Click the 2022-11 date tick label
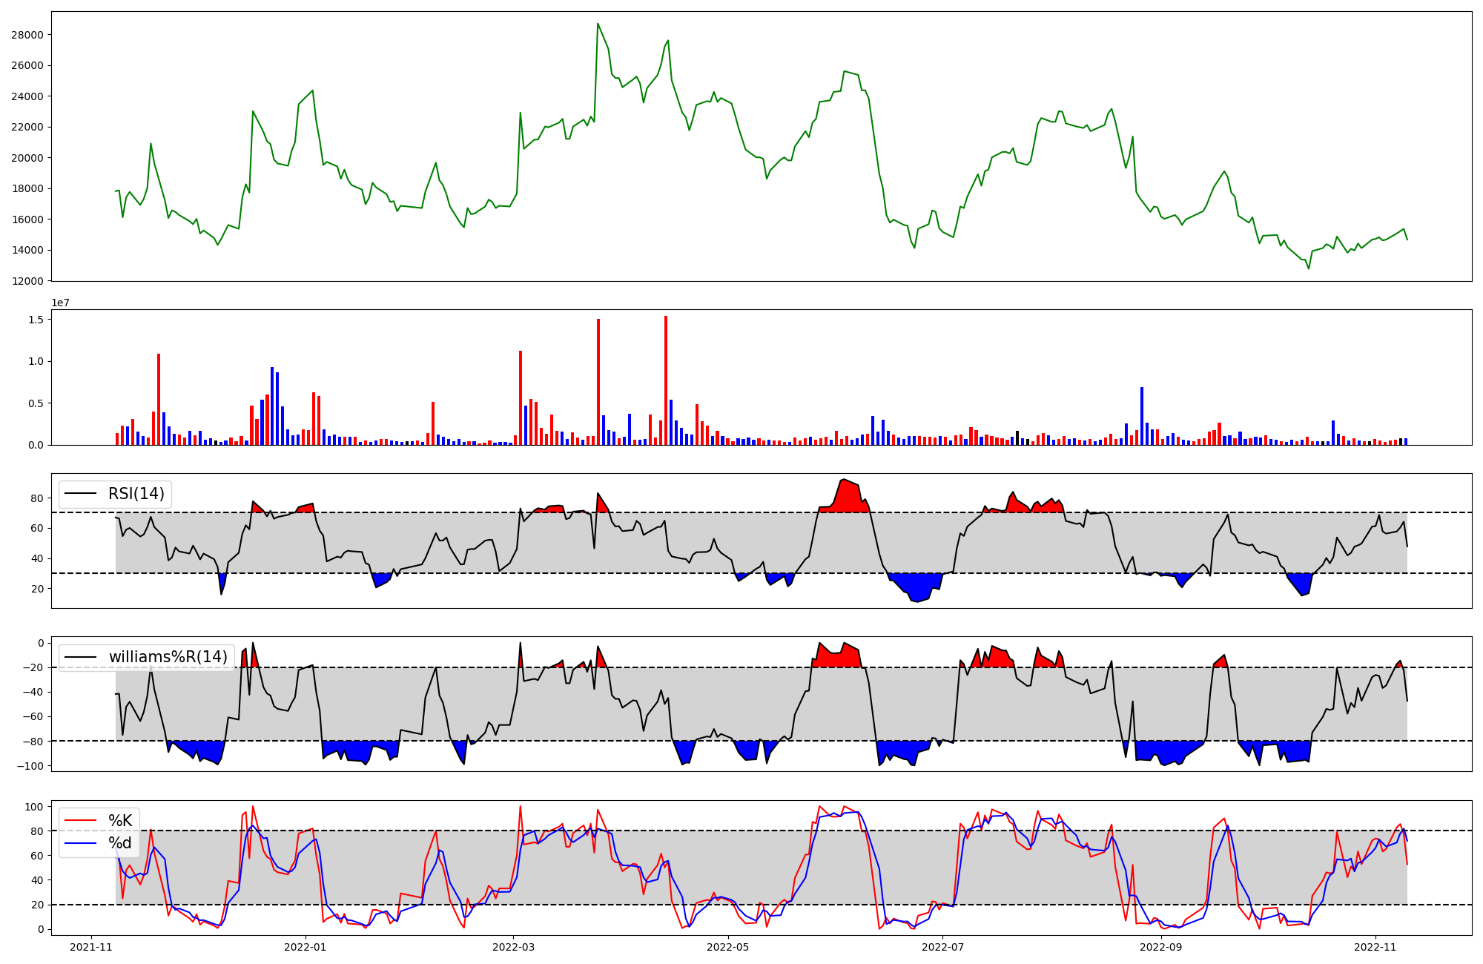1483x964 pixels. (x=1375, y=947)
